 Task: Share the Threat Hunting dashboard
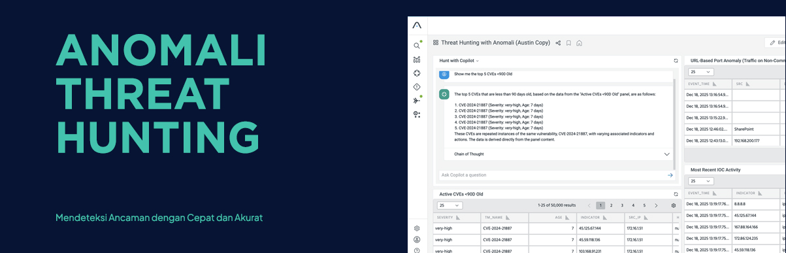[x=558, y=43]
